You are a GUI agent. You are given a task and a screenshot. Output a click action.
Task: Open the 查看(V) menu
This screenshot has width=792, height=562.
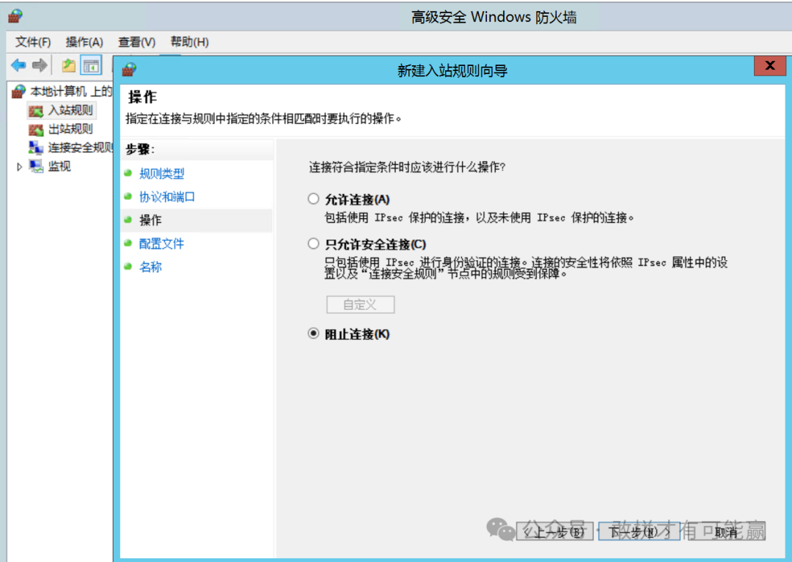pyautogui.click(x=137, y=42)
